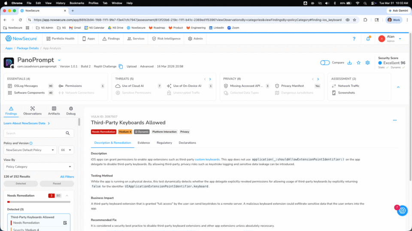Open All Filters link
412x231 pixels.
[67, 177]
